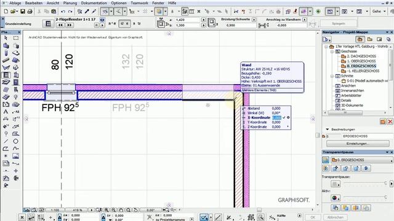Toggle the snap checkmark button in bottom bar
Screen dimensions: 394x221
tap(204, 217)
